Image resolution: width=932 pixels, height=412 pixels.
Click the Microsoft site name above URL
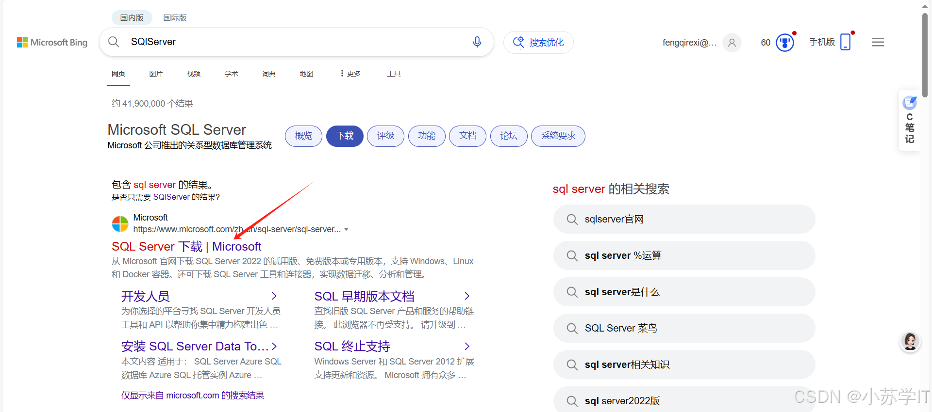click(x=150, y=218)
